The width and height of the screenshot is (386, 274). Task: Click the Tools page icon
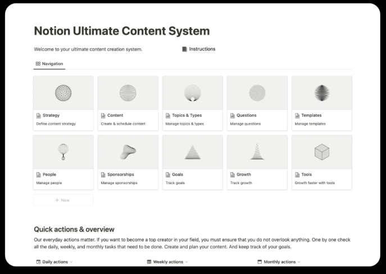[x=297, y=175]
